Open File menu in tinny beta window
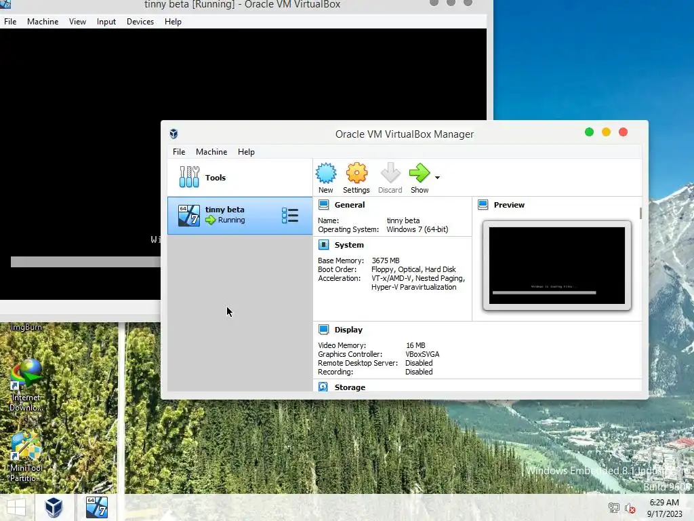This screenshot has width=694, height=521. click(x=10, y=22)
